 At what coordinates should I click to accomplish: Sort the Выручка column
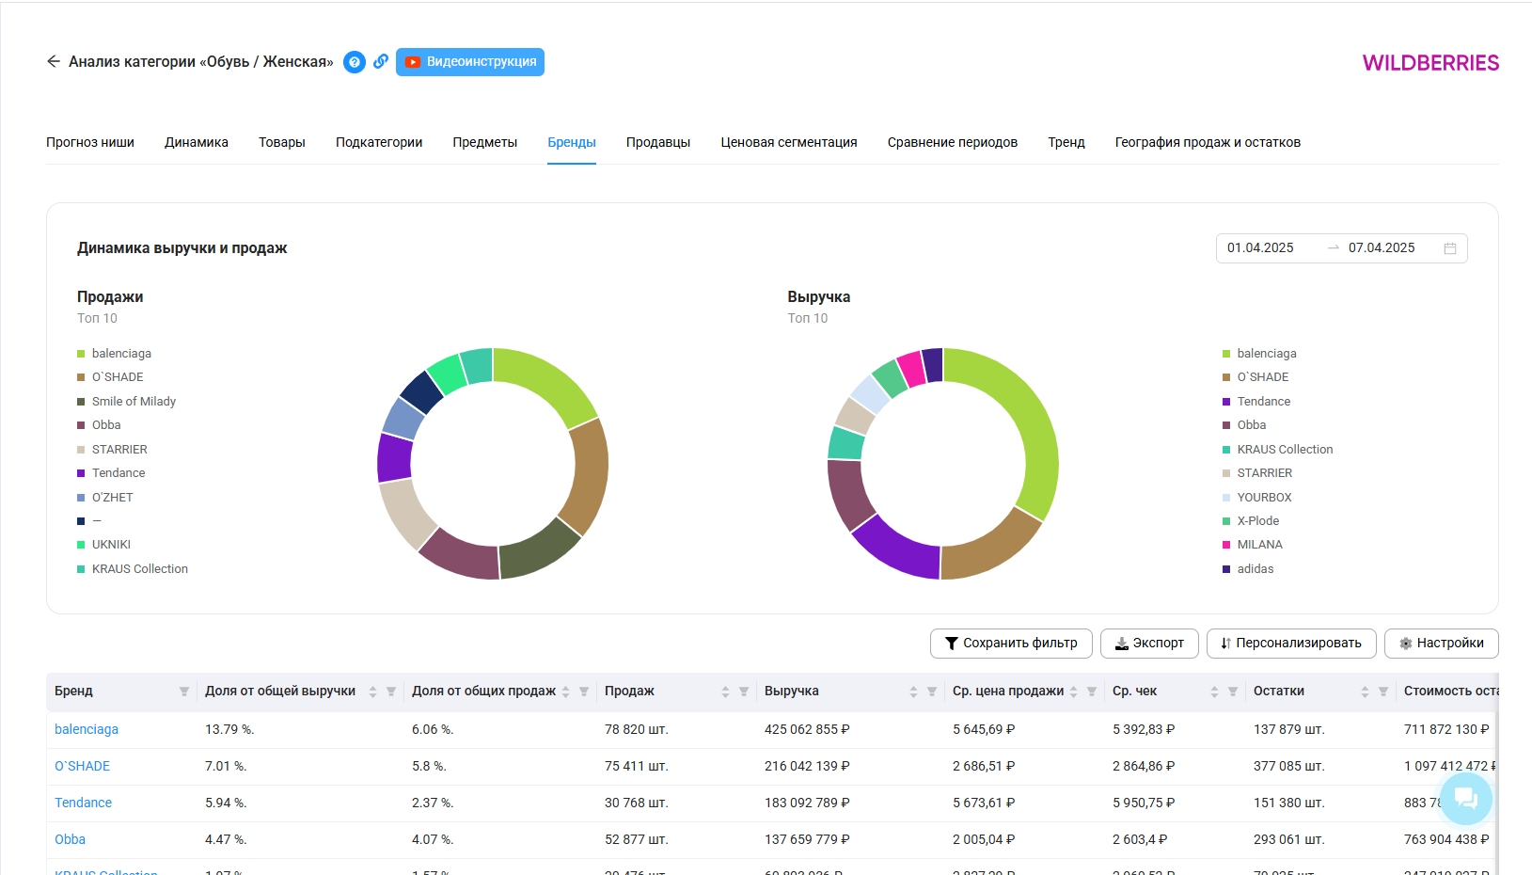click(914, 692)
